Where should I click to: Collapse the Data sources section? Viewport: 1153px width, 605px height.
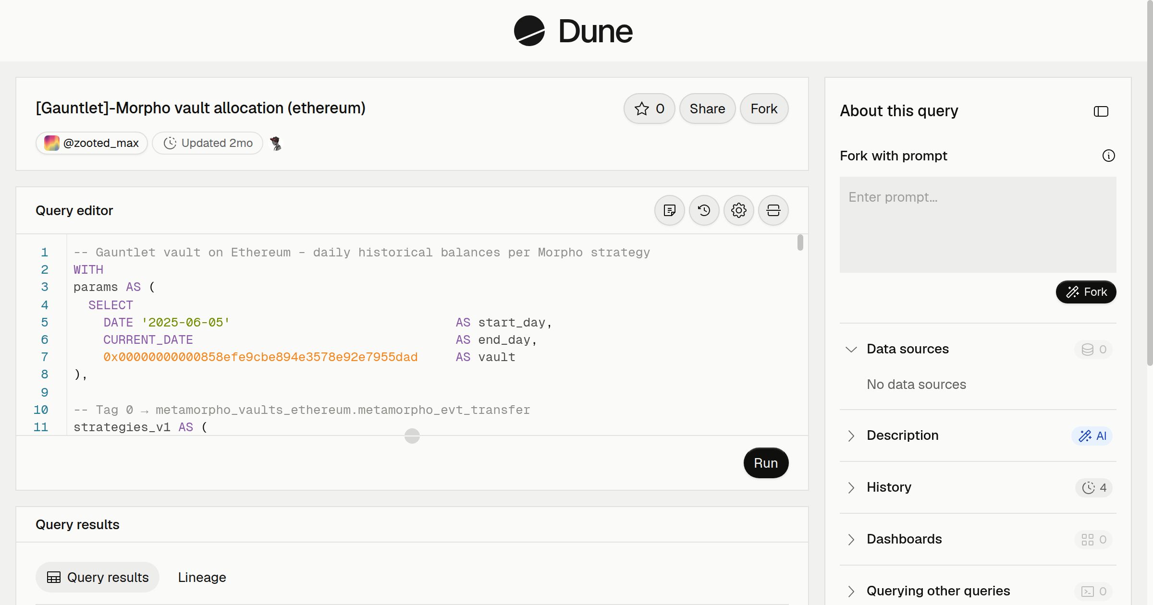851,349
